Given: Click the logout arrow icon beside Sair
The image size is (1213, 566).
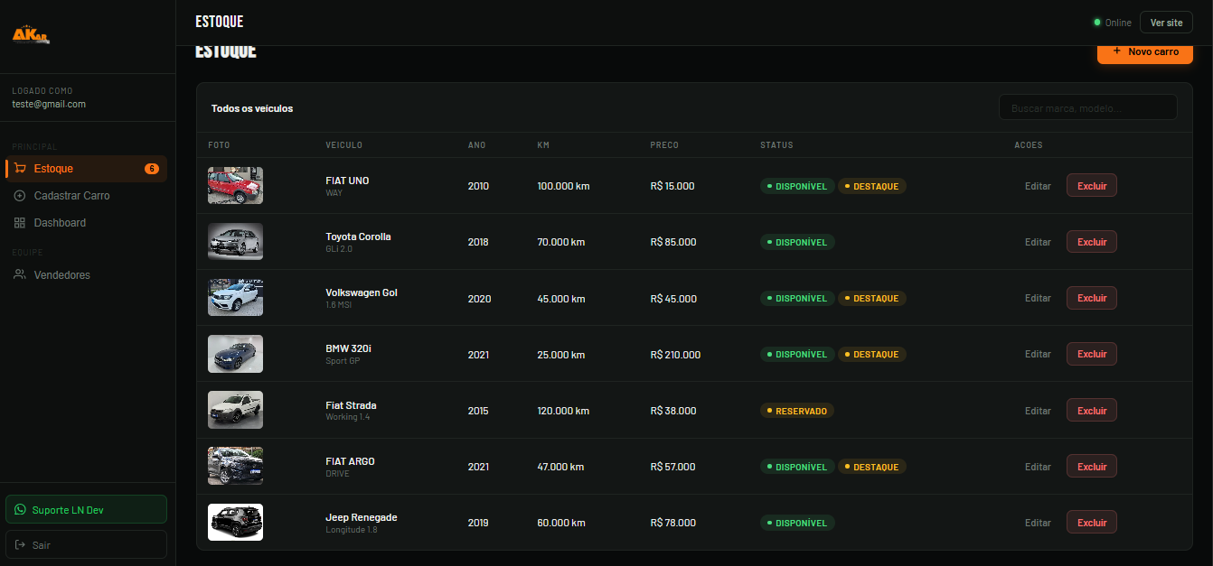Looking at the screenshot, I should [x=21, y=545].
